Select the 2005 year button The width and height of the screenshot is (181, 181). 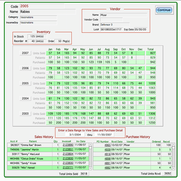click(25, 83)
